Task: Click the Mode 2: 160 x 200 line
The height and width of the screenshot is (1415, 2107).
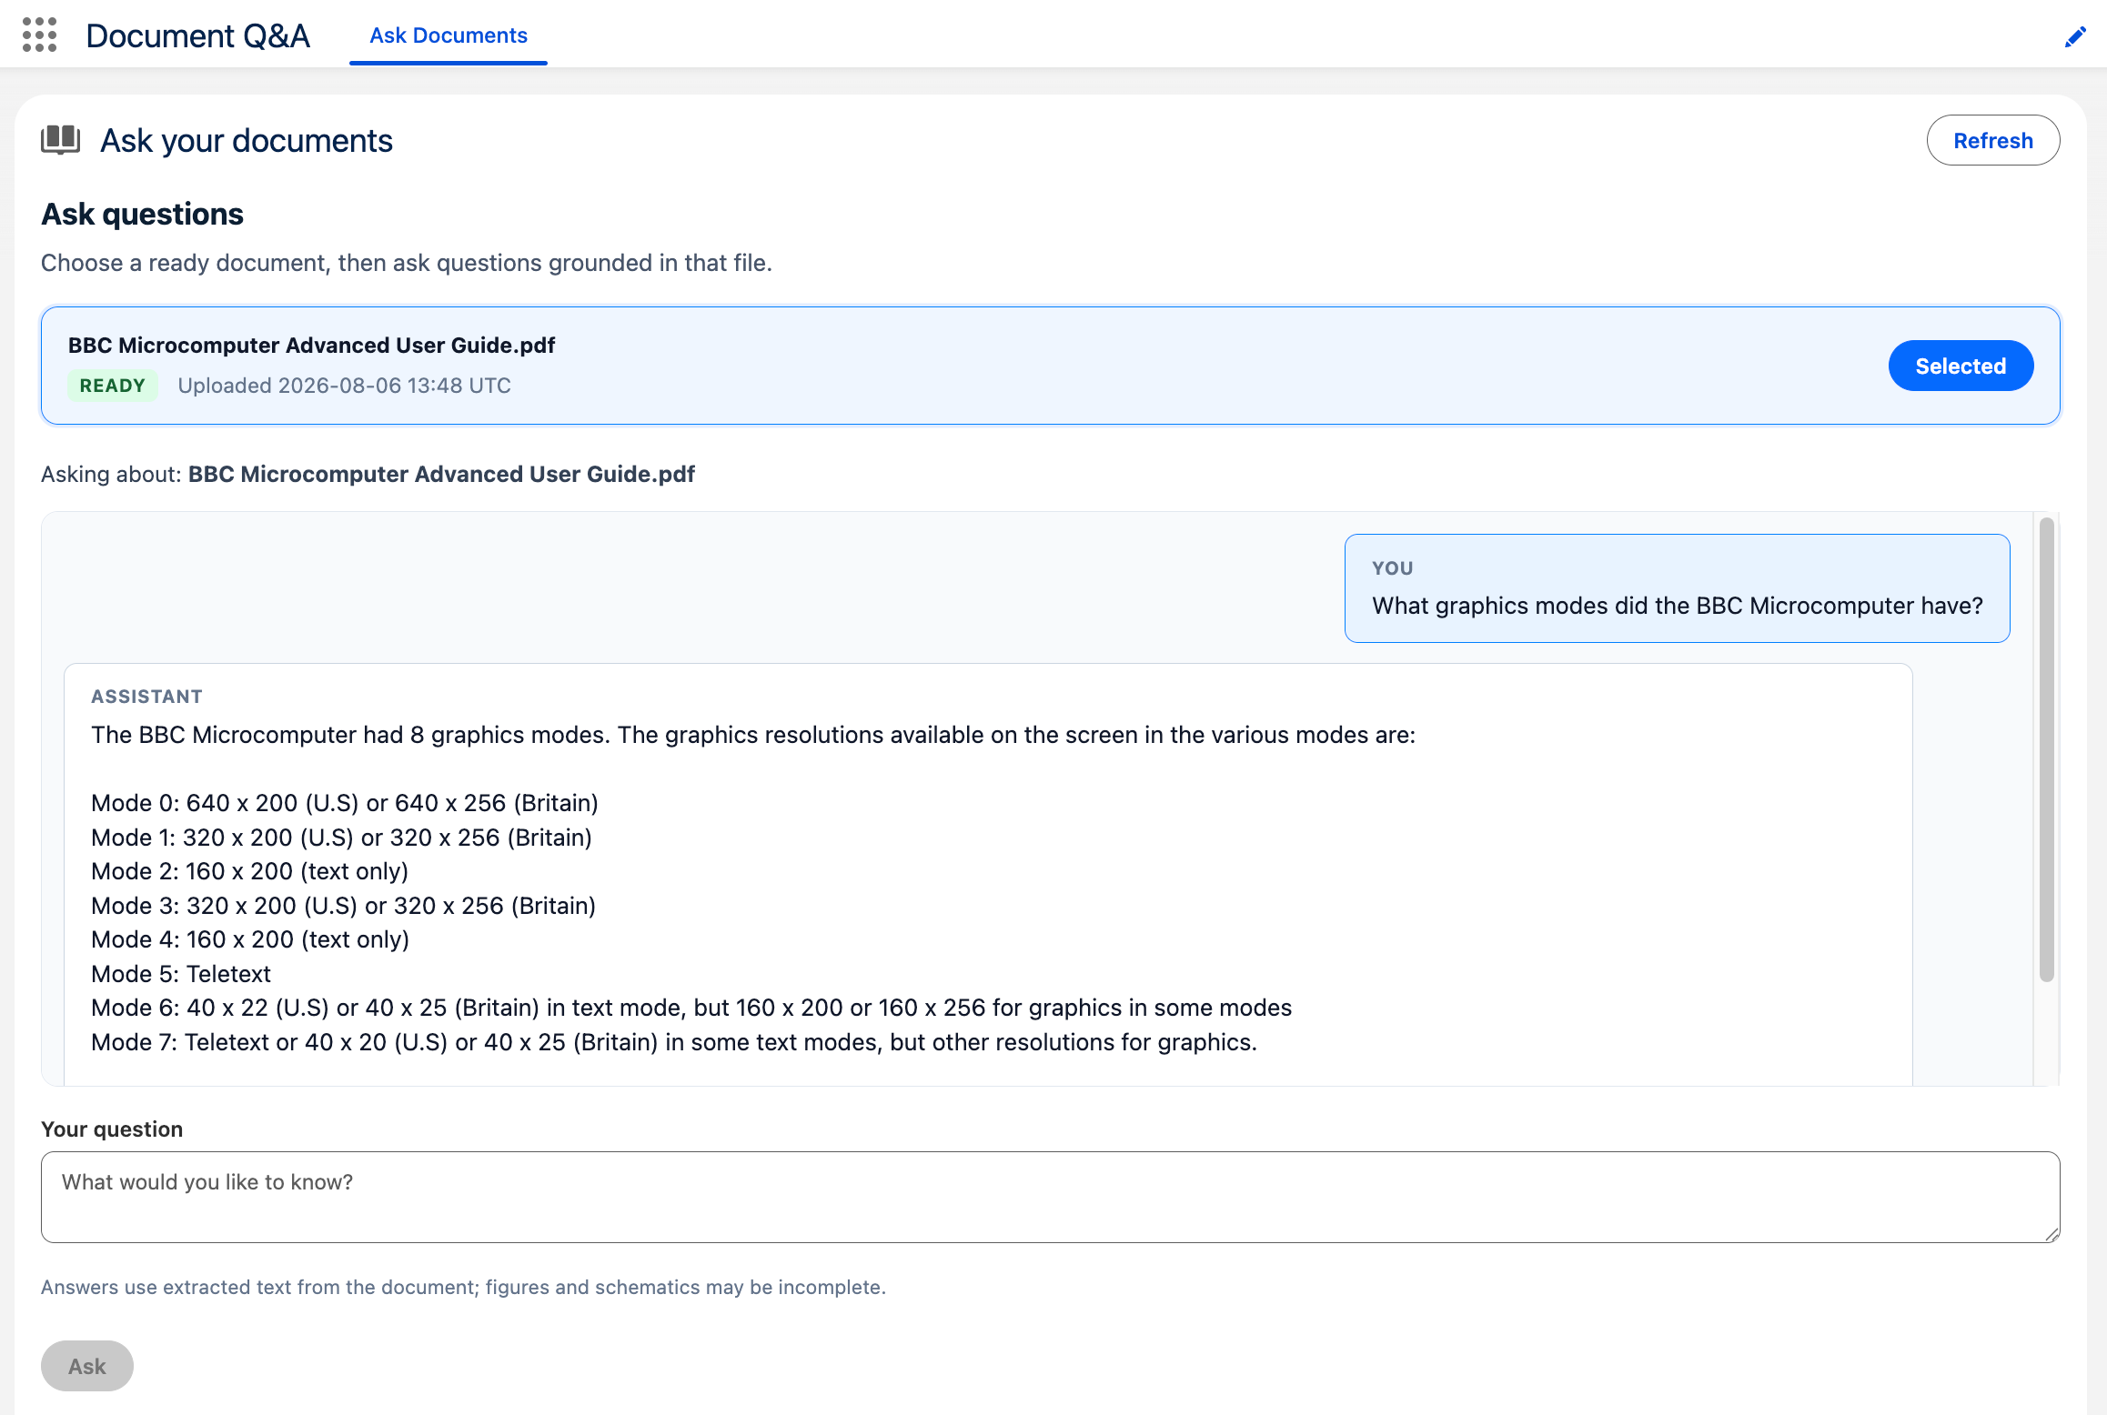Action: coord(250,871)
